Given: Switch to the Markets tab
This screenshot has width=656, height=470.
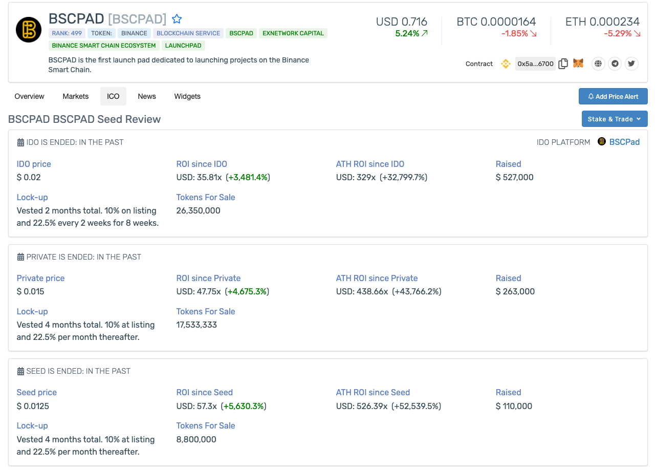Looking at the screenshot, I should point(76,96).
